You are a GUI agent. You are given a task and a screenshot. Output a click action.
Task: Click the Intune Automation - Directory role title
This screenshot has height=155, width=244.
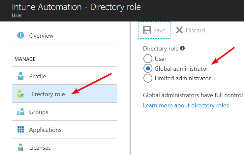[x=76, y=7]
